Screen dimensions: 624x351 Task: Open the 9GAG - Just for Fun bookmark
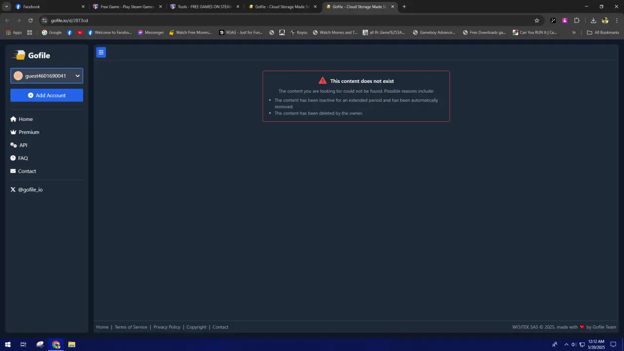pyautogui.click(x=241, y=33)
